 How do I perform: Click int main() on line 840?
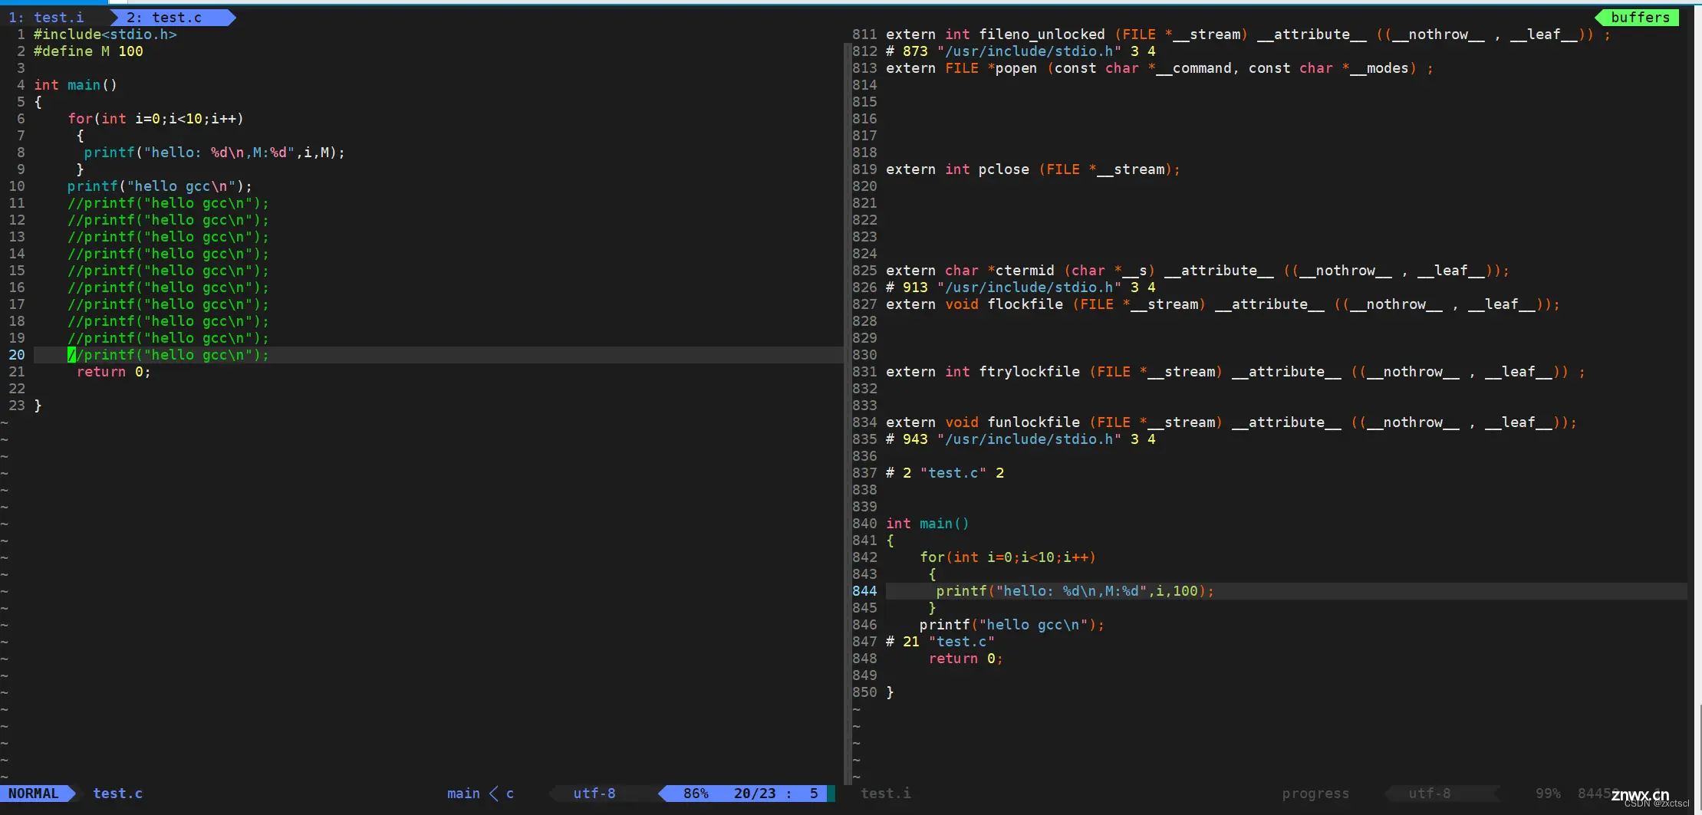click(927, 524)
